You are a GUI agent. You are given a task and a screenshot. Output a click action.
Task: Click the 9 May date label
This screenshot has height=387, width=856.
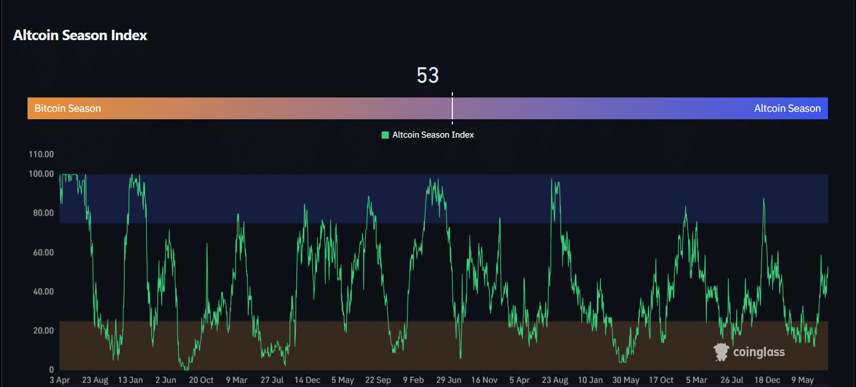(802, 380)
